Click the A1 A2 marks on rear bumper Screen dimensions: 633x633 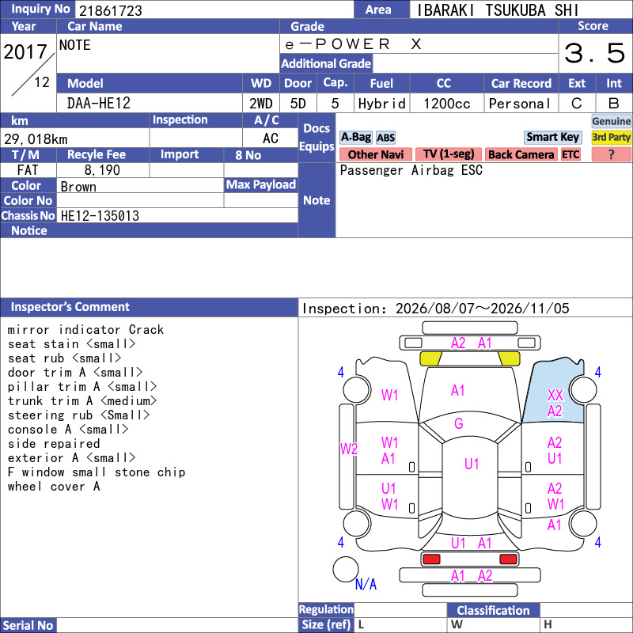tap(472, 576)
